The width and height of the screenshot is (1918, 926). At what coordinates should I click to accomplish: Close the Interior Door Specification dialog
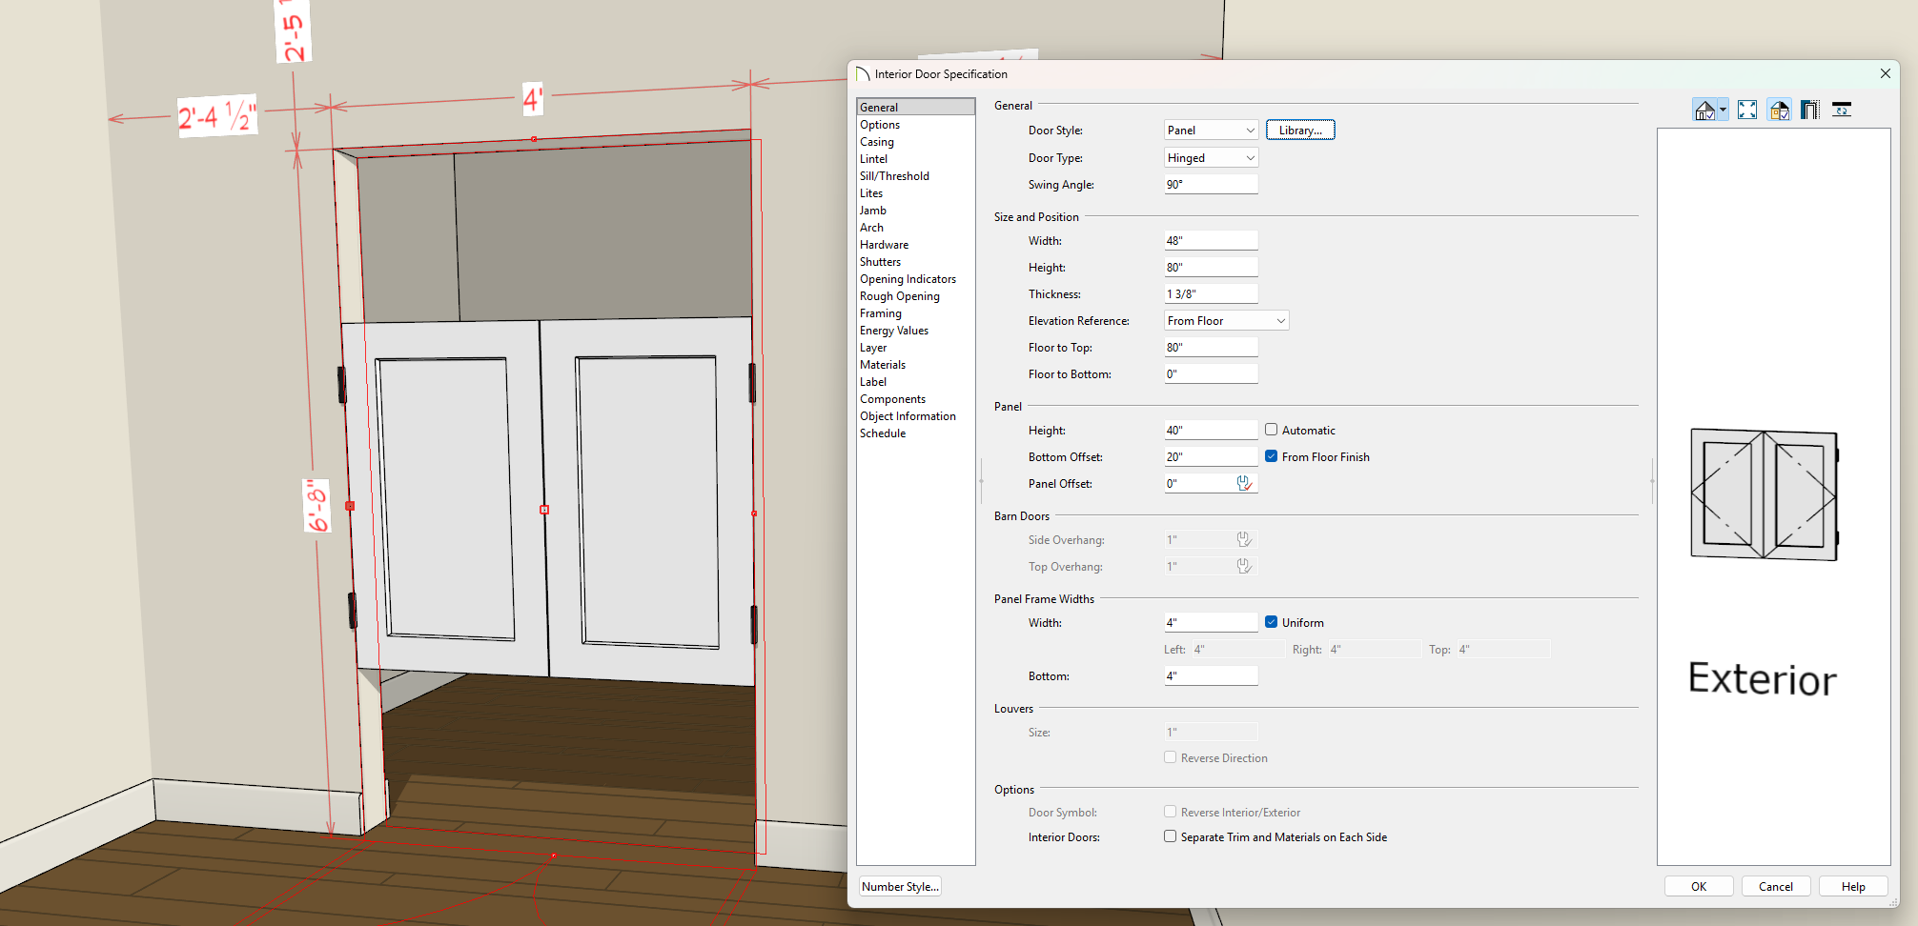click(1885, 74)
